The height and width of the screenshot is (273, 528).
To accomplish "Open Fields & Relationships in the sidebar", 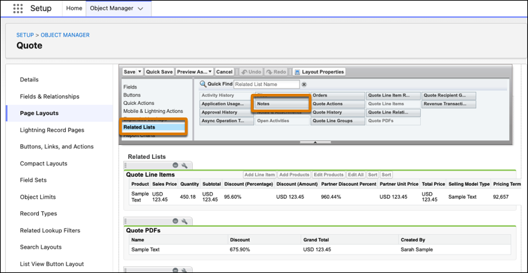I will [x=49, y=96].
